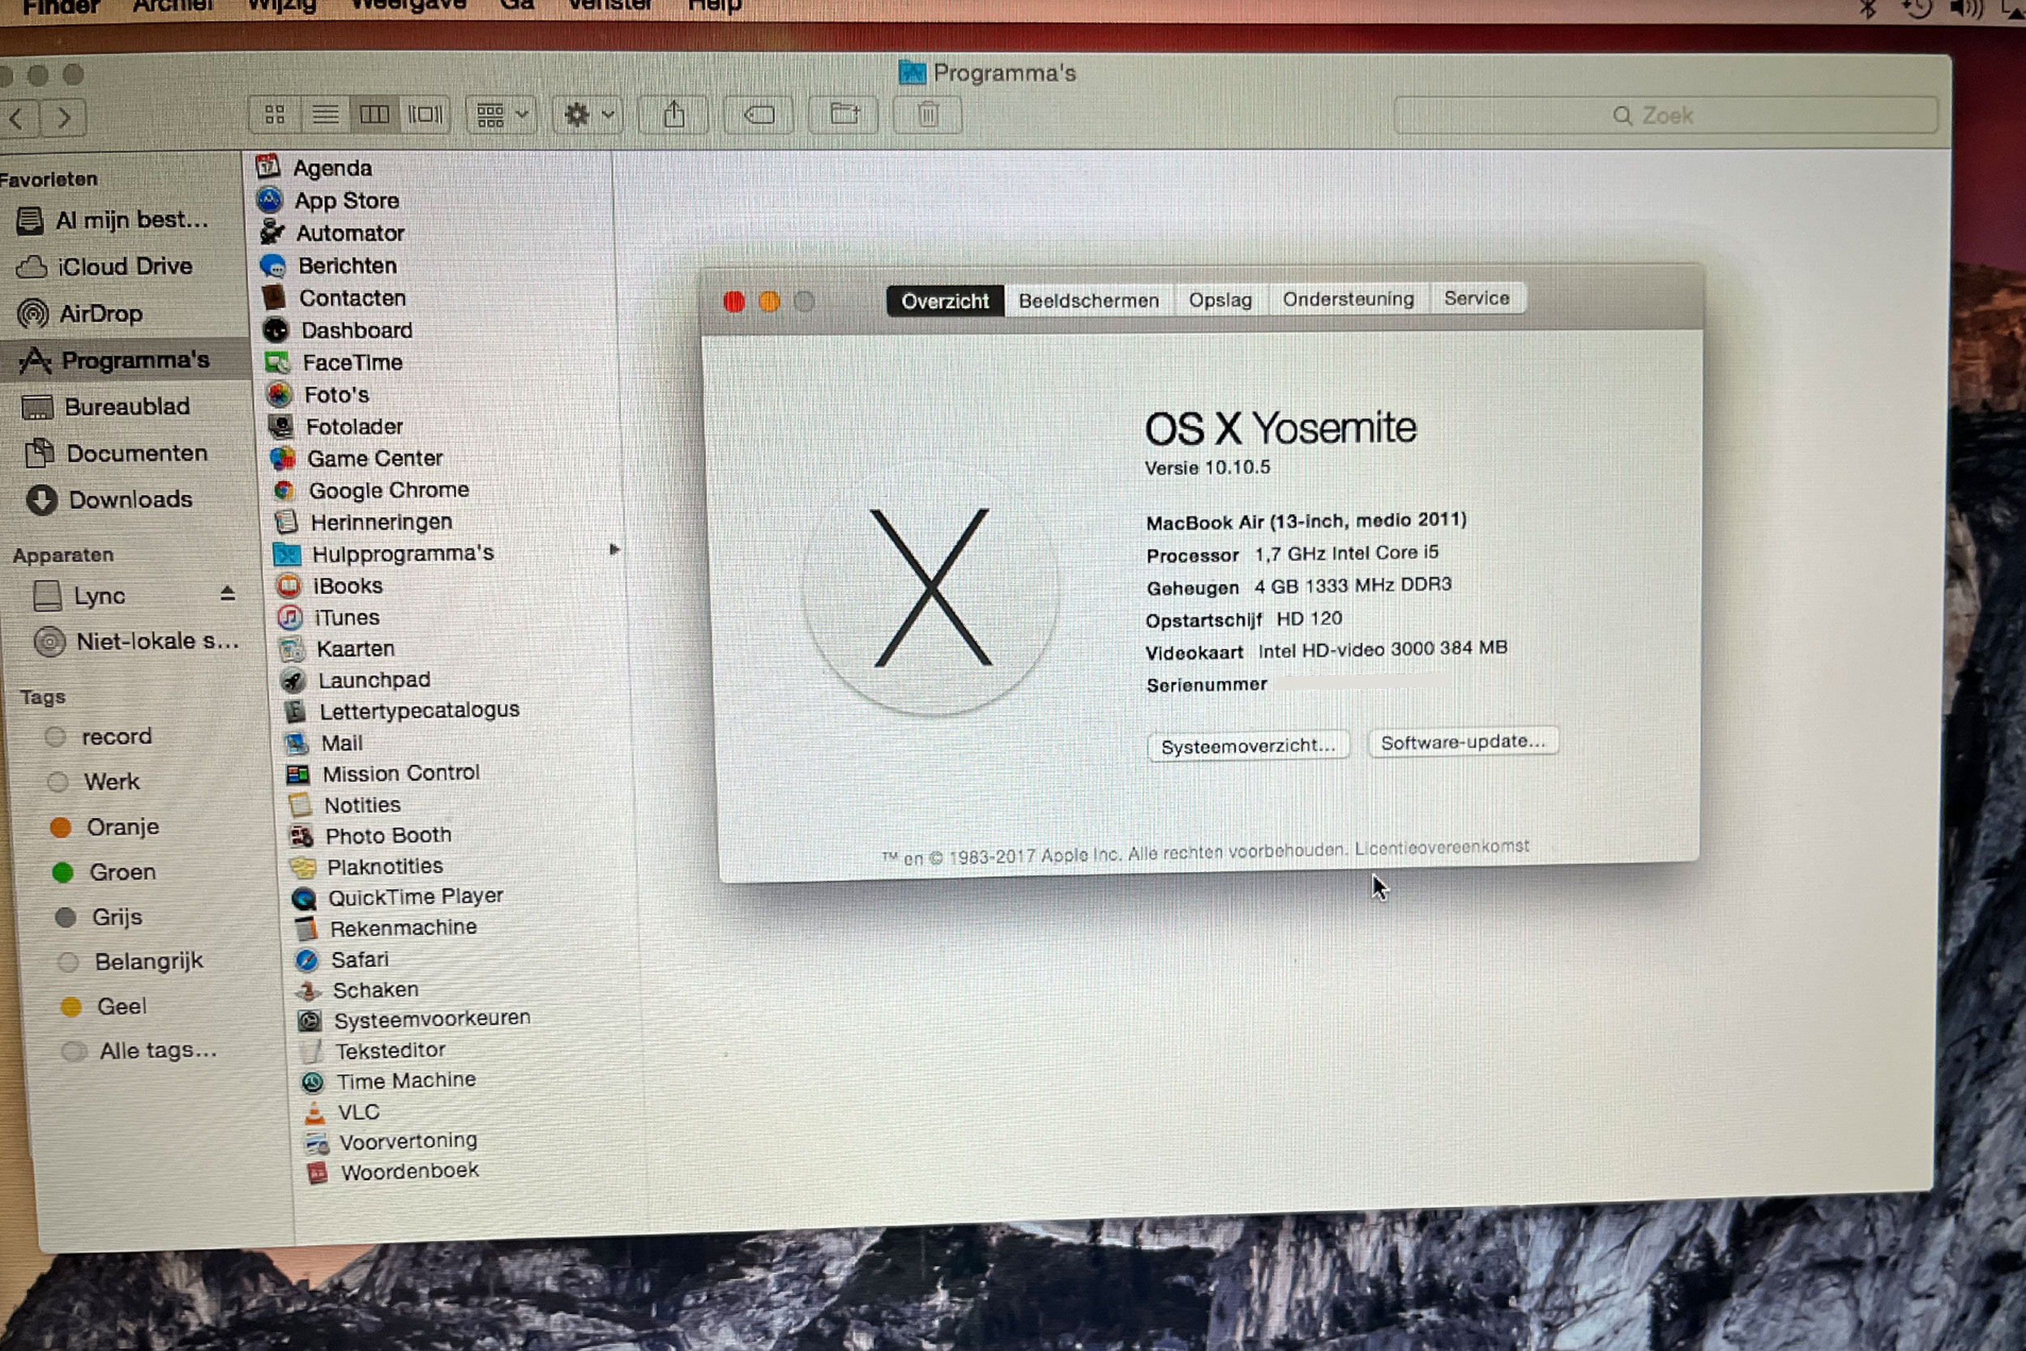This screenshot has width=2026, height=1351.
Task: Select AirDrop in the Finder sidebar
Action: click(x=100, y=313)
